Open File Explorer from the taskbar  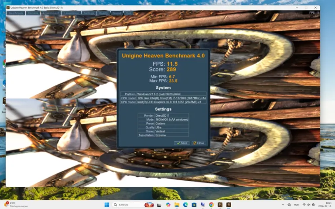[177, 205]
